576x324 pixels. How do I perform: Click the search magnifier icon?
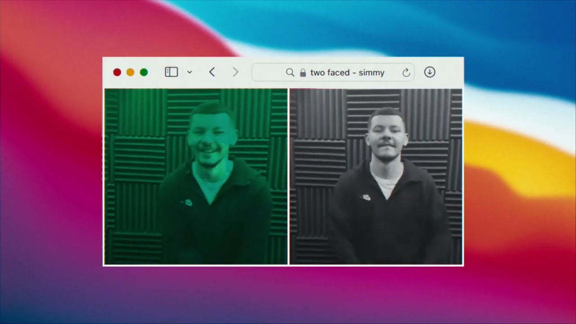click(290, 72)
